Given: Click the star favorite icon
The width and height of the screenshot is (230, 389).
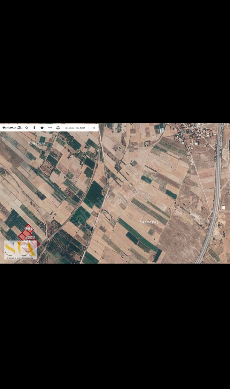Looking at the screenshot, I should click(x=42, y=128).
